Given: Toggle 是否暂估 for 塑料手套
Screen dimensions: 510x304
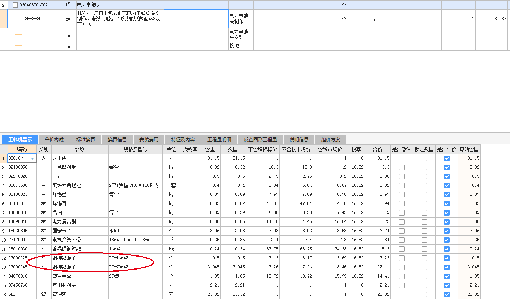Looking at the screenshot, I should pyautogui.click(x=402, y=276).
